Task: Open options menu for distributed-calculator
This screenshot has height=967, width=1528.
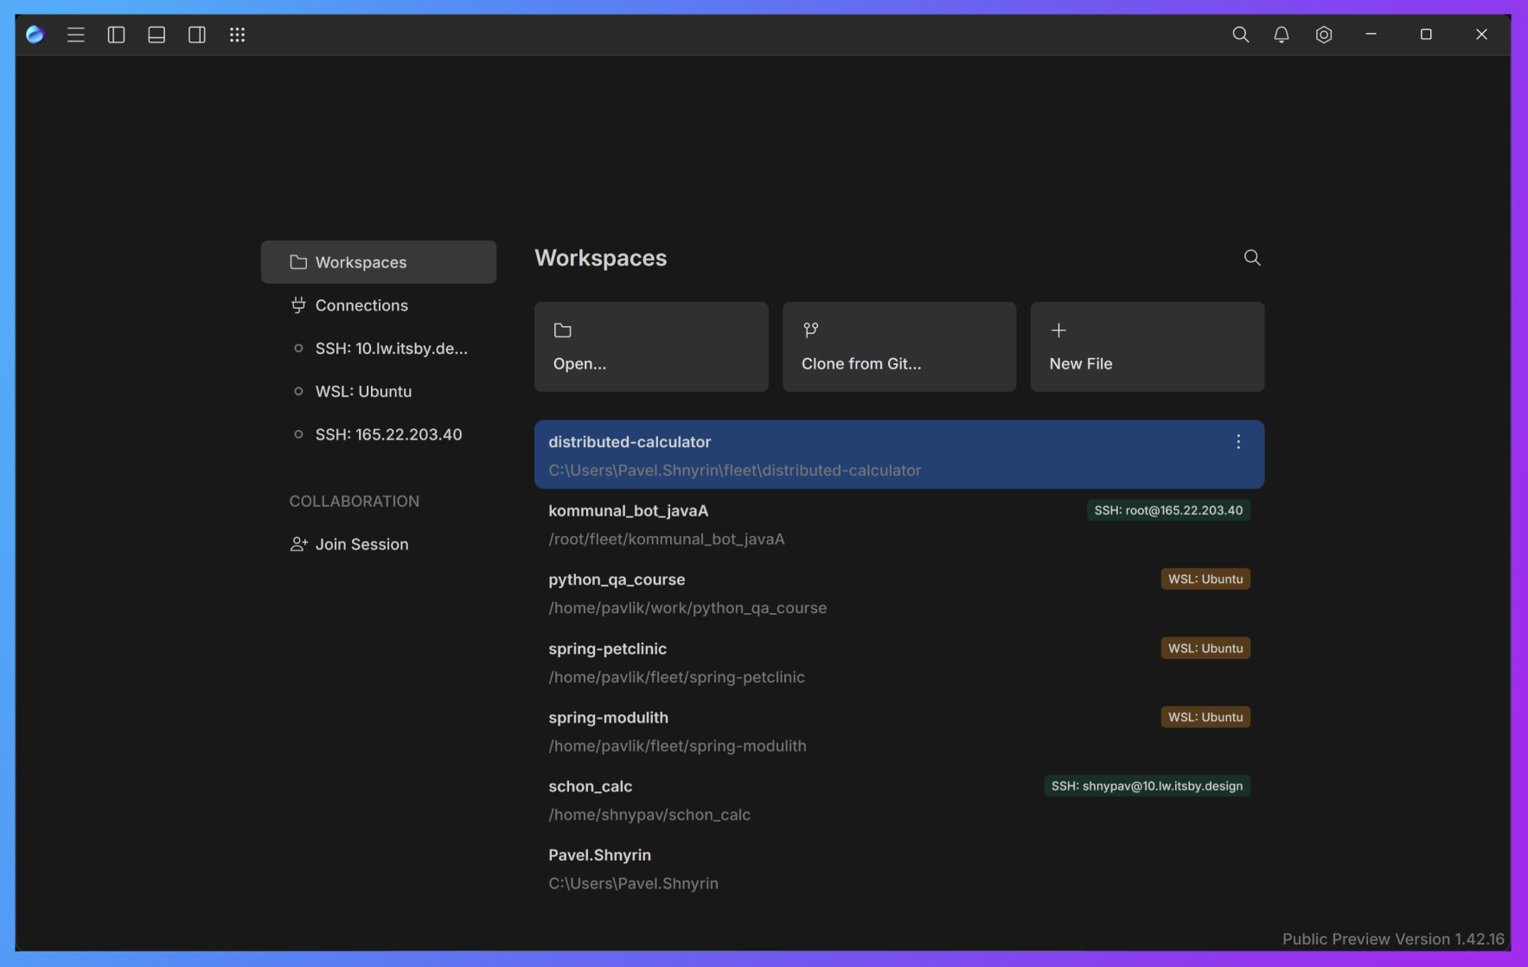Action: click(x=1238, y=442)
